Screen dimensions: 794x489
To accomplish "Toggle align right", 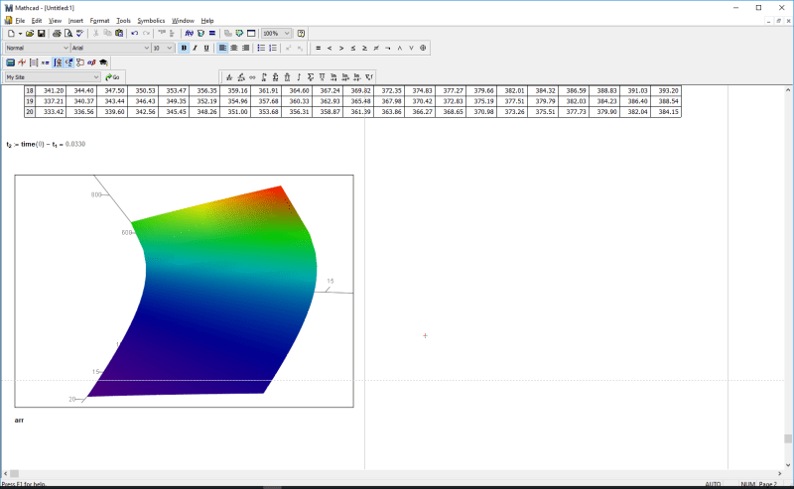I will tap(245, 48).
